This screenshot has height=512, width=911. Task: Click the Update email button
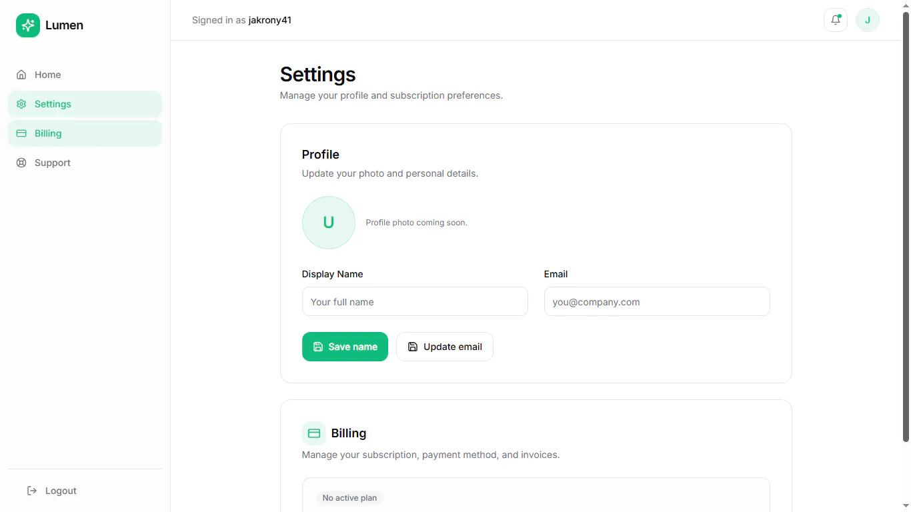[x=445, y=347]
